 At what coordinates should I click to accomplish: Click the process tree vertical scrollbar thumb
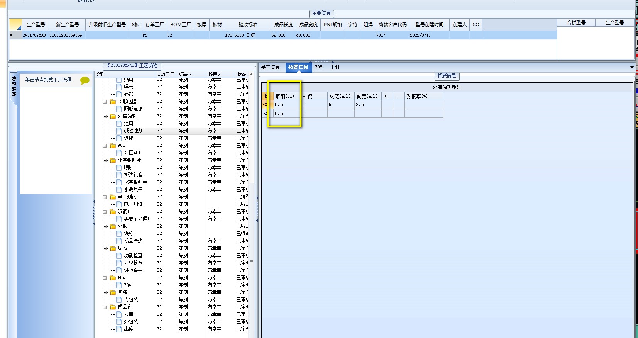pyautogui.click(x=252, y=262)
